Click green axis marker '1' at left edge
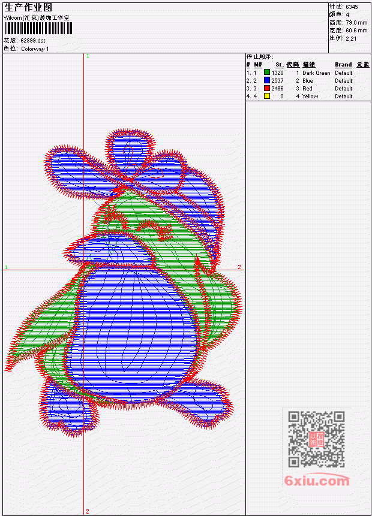 (x=6, y=267)
